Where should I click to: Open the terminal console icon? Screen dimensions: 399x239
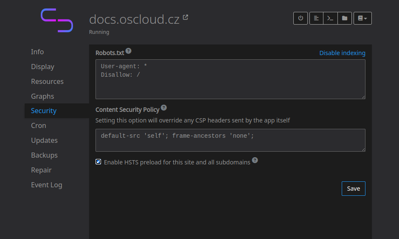coord(330,18)
